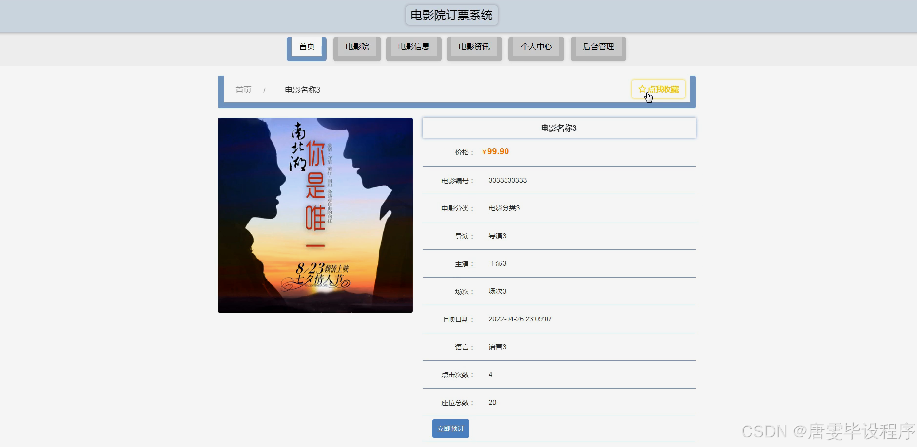Click the language value 语言3
The height and width of the screenshot is (447, 917).
(x=497, y=347)
